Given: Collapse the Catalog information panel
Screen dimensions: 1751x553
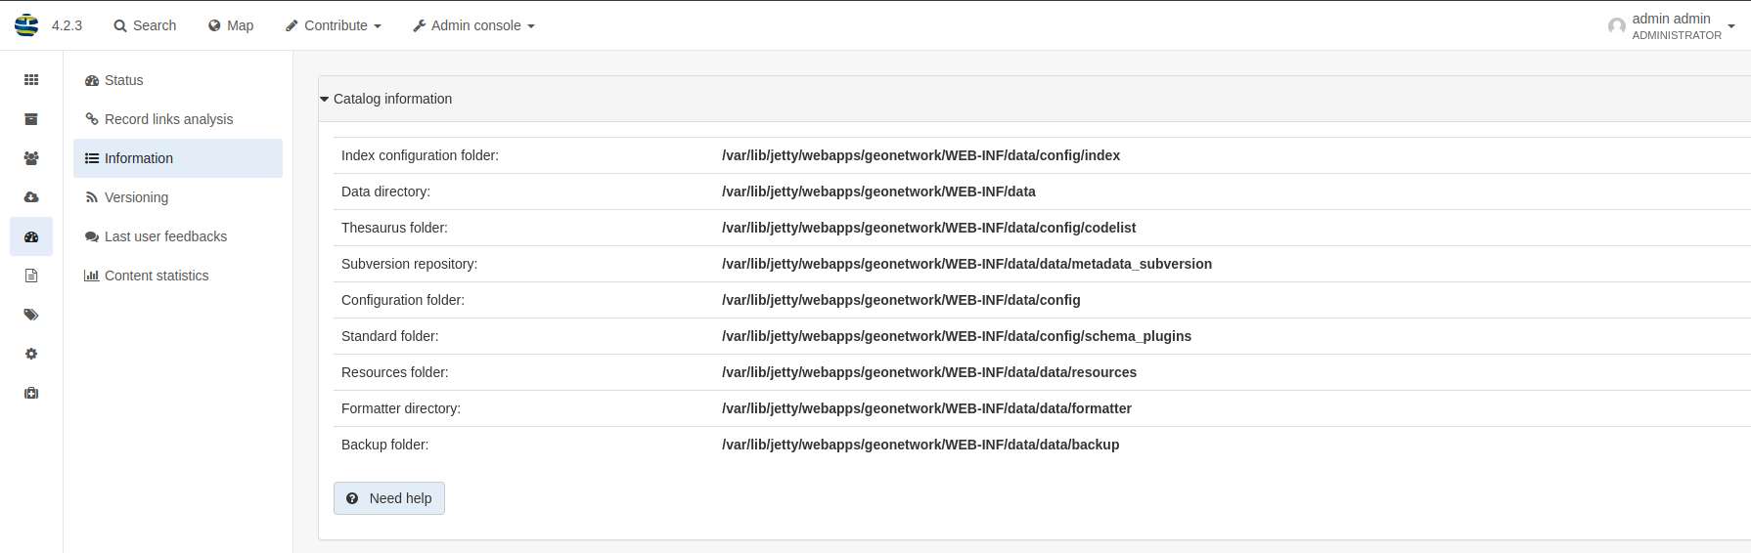Looking at the screenshot, I should (386, 99).
